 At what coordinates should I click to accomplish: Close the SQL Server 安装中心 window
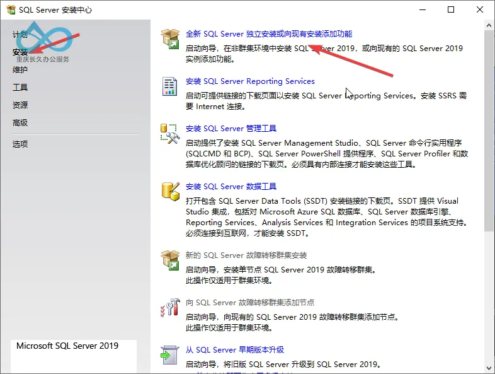pos(480,10)
